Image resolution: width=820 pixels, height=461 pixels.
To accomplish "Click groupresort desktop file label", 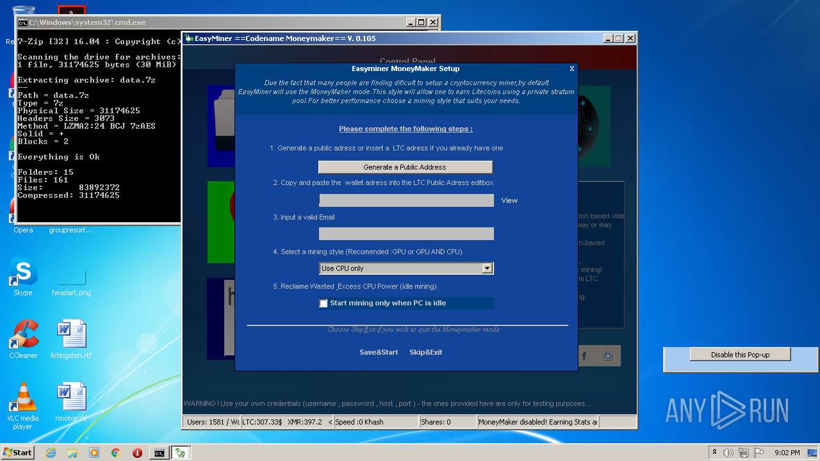I will [x=70, y=230].
